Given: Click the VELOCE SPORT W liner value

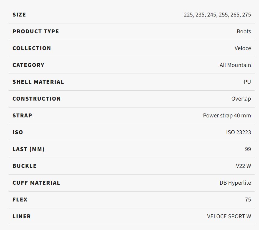Looking at the screenshot, I should coord(229,216).
